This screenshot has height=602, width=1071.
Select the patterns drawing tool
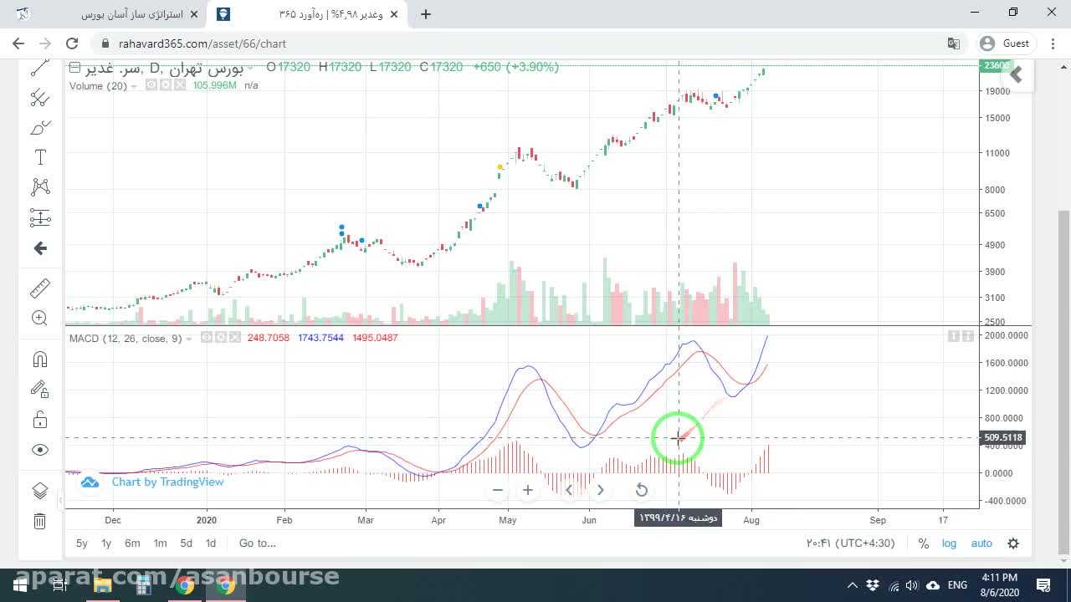point(39,187)
